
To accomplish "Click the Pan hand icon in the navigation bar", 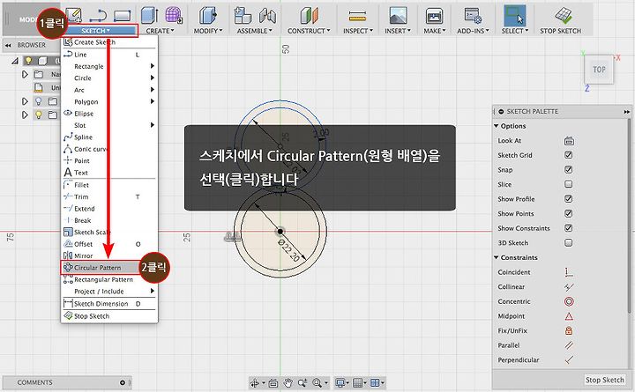I will [288, 382].
